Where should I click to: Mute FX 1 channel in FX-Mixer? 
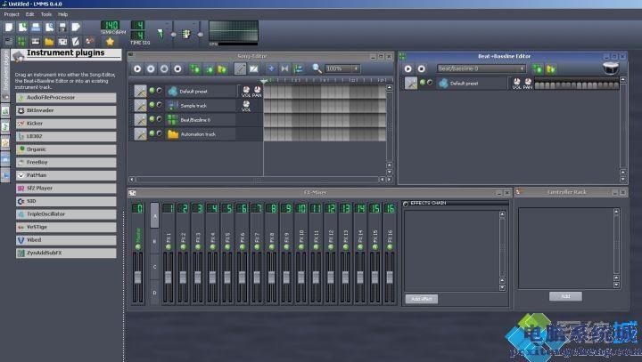(x=169, y=247)
